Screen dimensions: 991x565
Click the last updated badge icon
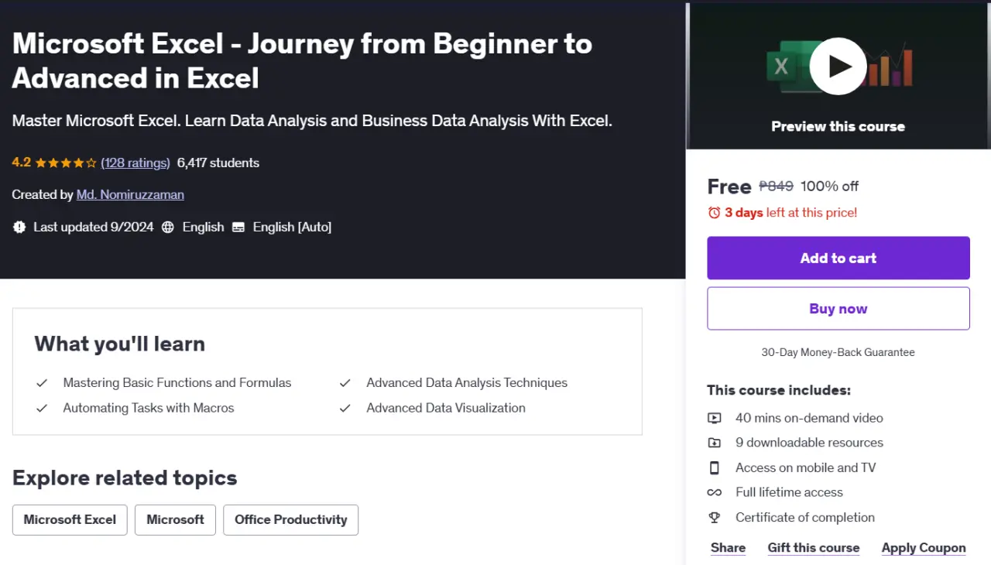tap(19, 227)
